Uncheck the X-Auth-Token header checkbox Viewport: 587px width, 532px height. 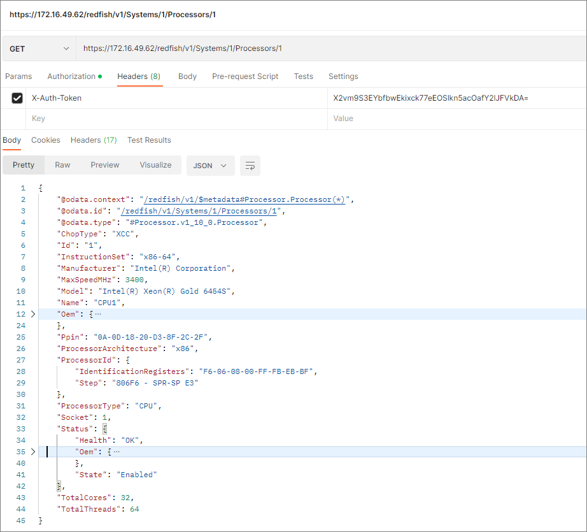tap(17, 98)
